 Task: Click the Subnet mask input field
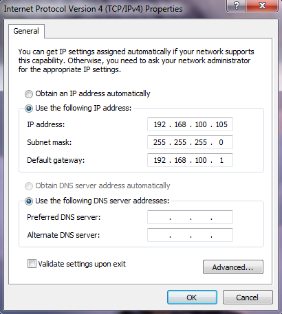pos(190,142)
